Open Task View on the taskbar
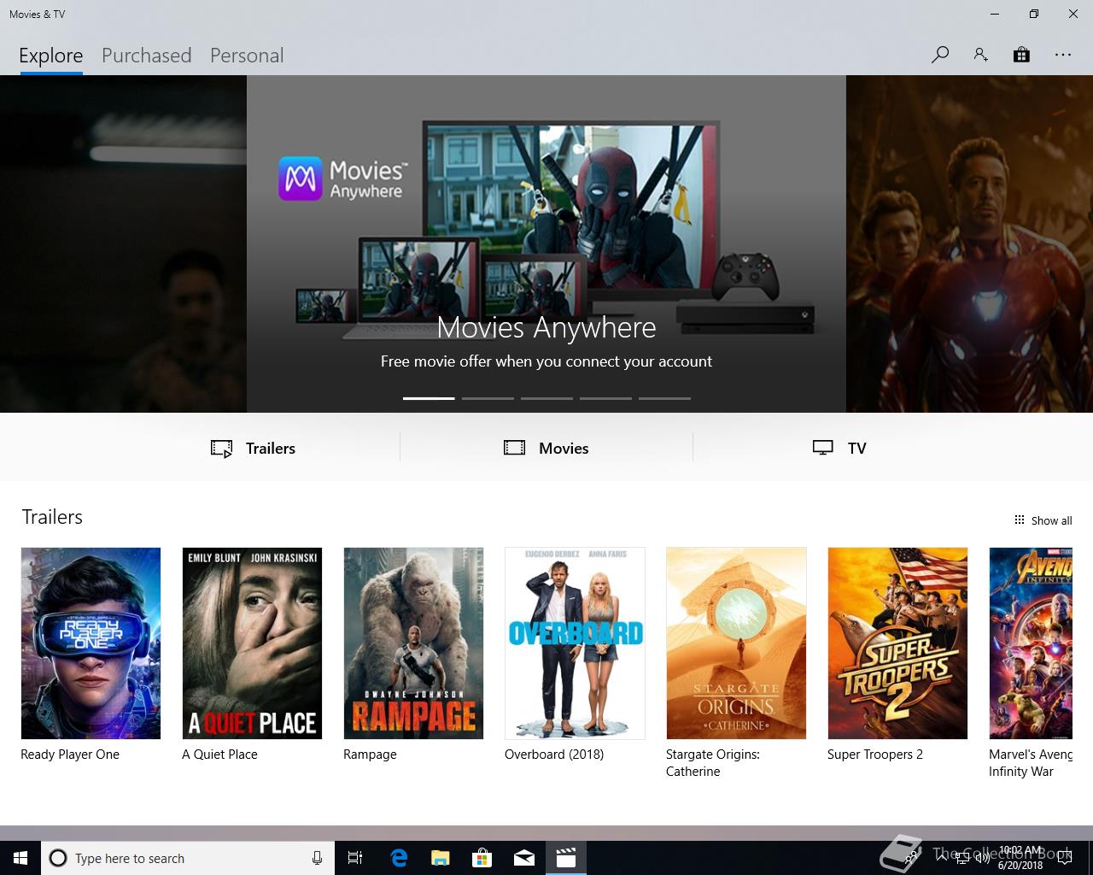1093x875 pixels. click(x=355, y=858)
